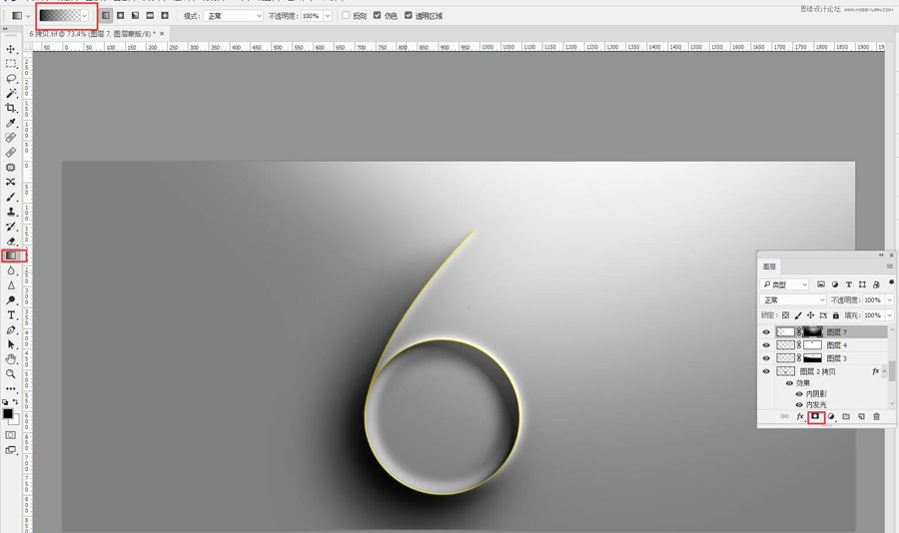Open layer 填充 fill dropdown
The width and height of the screenshot is (899, 533).
890,315
